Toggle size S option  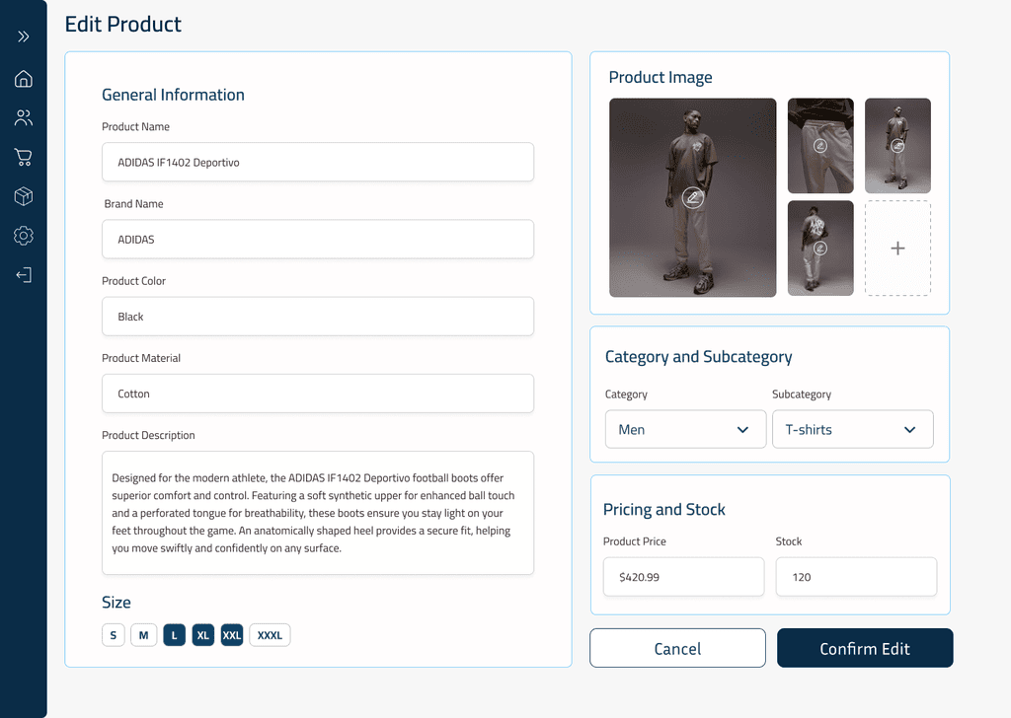(113, 635)
